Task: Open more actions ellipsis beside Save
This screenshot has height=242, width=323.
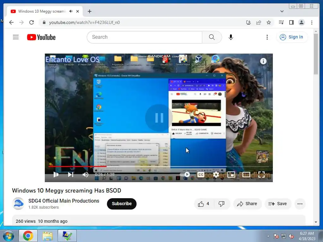Action: pyautogui.click(x=300, y=204)
